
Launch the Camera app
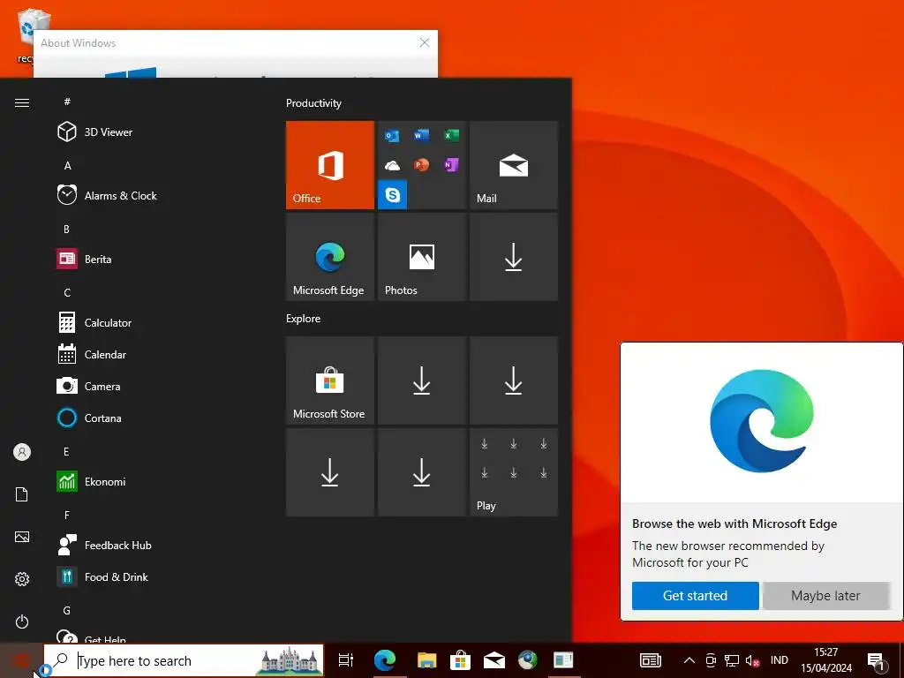pyautogui.click(x=155, y=387)
